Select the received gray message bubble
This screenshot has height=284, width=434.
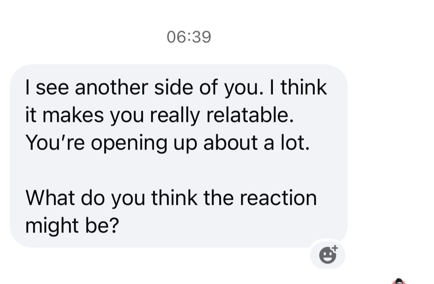pyautogui.click(x=179, y=156)
